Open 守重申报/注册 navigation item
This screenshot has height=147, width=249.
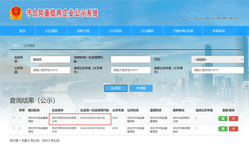click(x=183, y=31)
